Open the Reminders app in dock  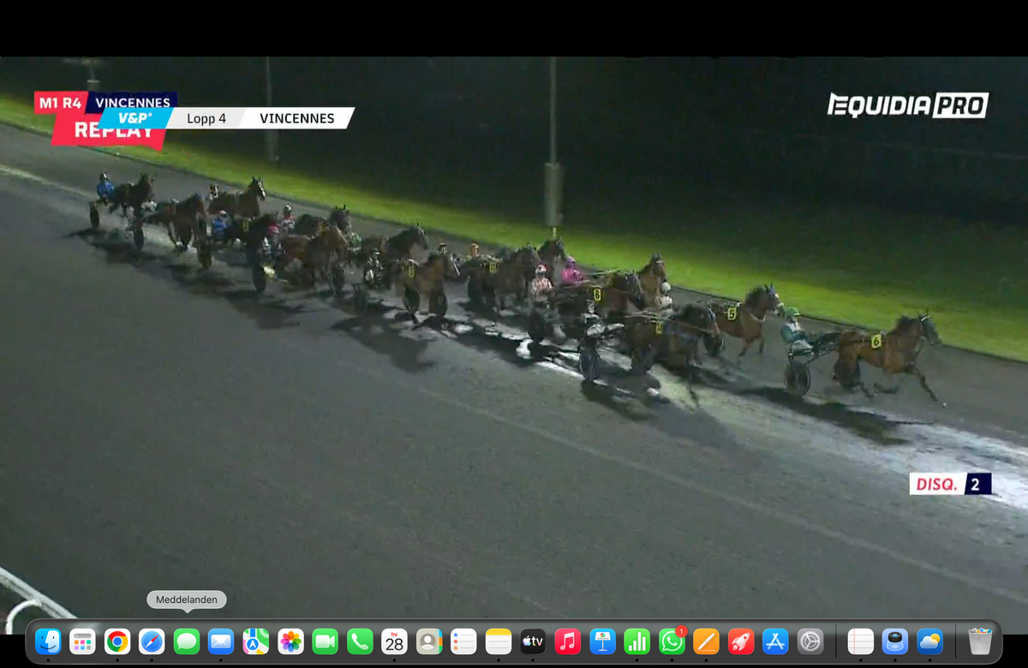pos(463,641)
